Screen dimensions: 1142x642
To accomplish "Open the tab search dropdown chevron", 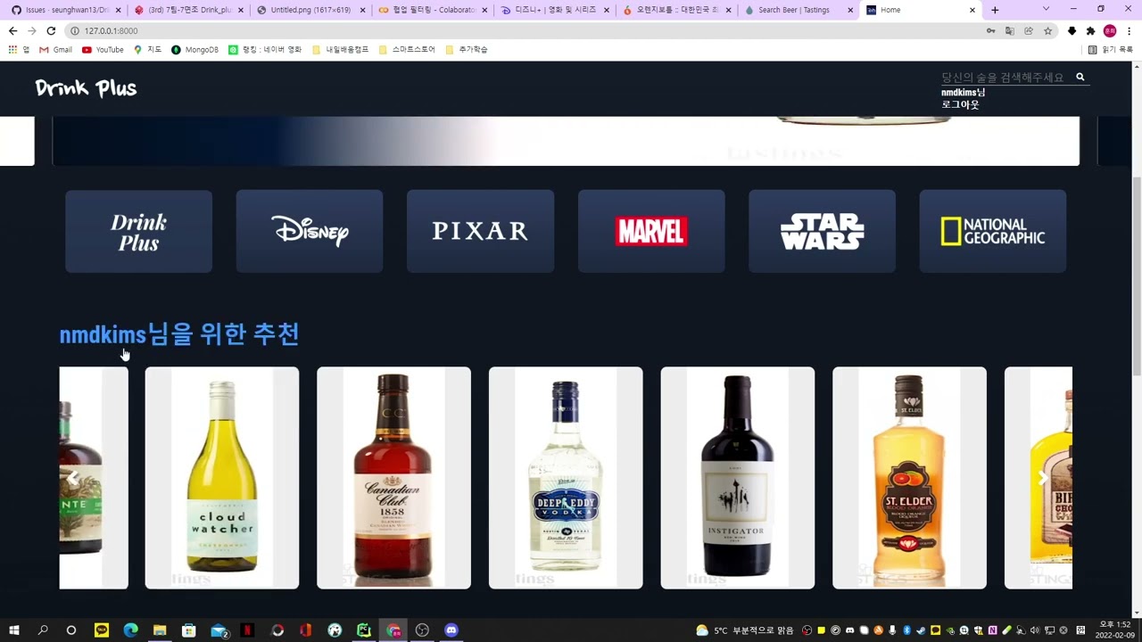I will (1046, 9).
